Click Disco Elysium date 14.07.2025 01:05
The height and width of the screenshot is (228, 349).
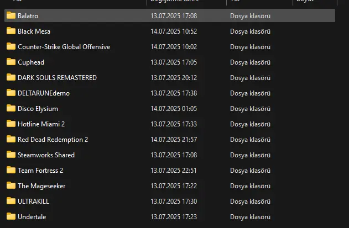[174, 109]
